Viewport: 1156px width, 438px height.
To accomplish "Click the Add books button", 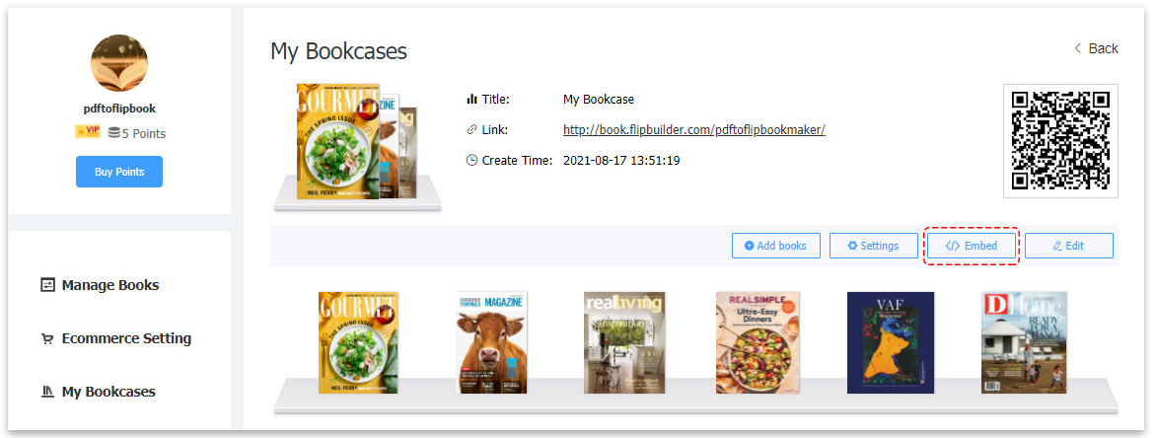I will pos(775,246).
